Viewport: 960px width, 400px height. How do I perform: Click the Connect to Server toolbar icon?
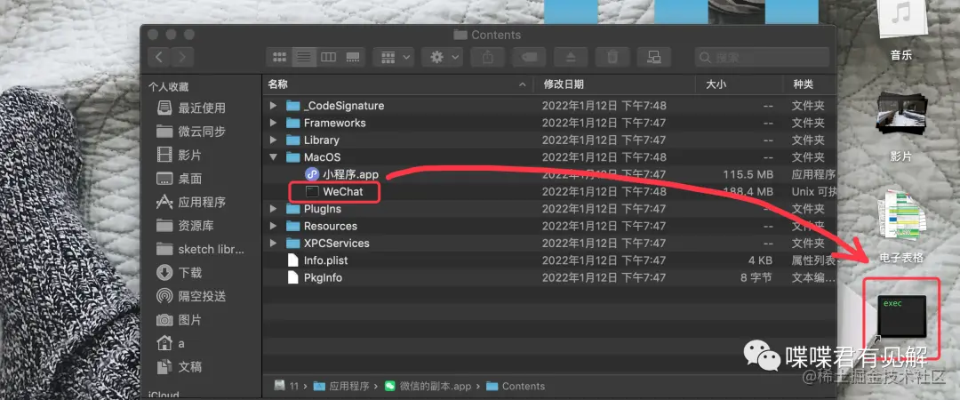pos(654,57)
